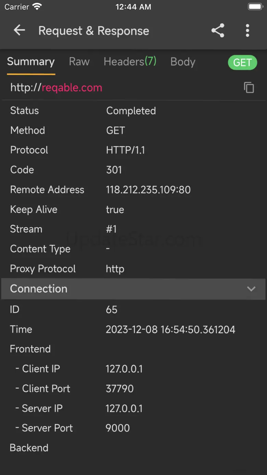The height and width of the screenshot is (475, 267).
Task: Tap the Code value 301
Action: pos(114,170)
